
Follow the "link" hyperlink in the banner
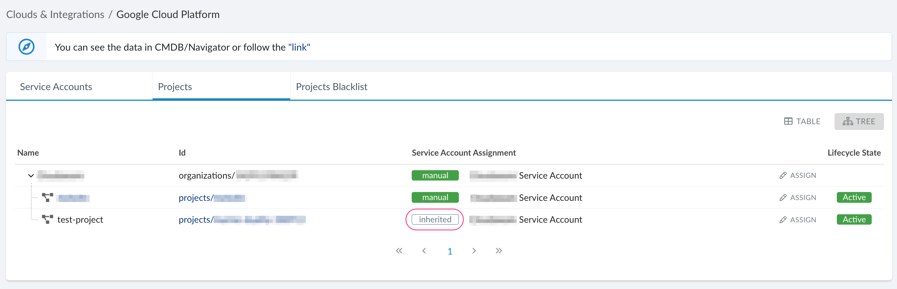[x=299, y=47]
